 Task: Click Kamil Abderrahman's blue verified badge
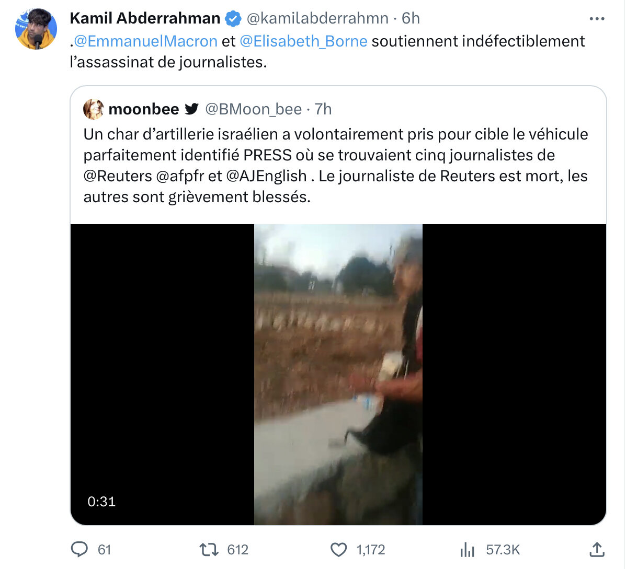point(233,19)
